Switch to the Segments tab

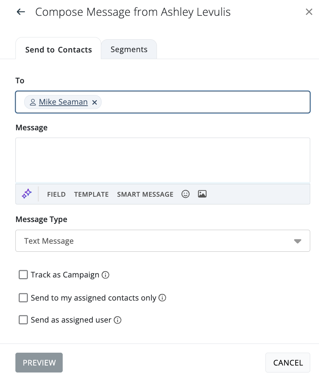pos(129,50)
